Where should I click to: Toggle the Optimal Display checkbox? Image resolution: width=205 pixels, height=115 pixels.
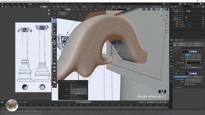[x=186, y=84]
